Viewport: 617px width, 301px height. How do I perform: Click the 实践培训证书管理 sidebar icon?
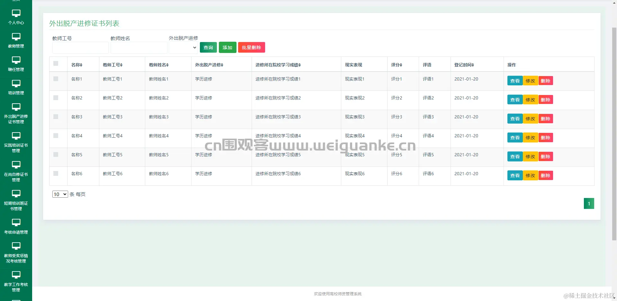coord(16,136)
